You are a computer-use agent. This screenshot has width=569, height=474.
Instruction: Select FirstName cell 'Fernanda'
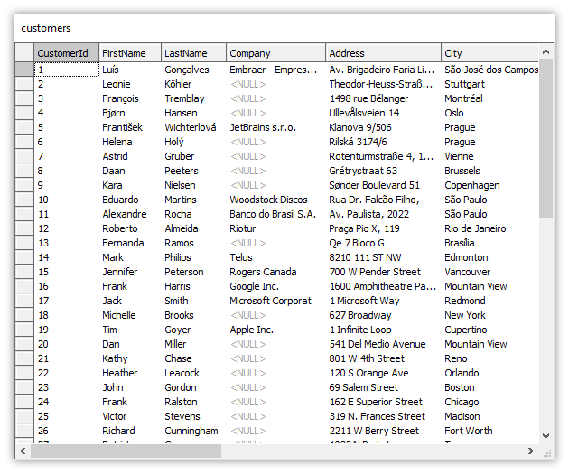click(130, 243)
